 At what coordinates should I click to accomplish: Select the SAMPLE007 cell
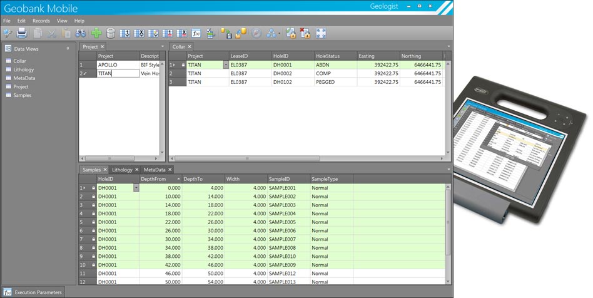point(289,239)
